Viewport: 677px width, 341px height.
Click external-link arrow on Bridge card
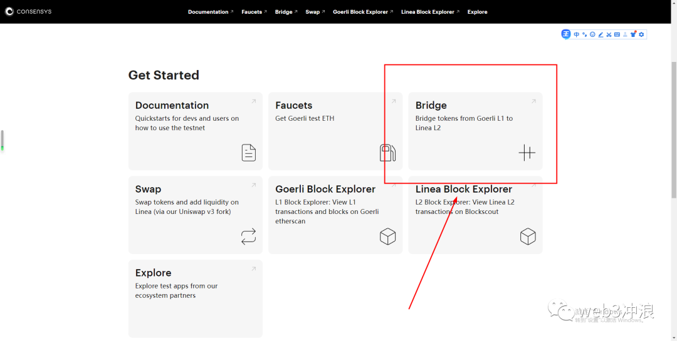pos(533,101)
